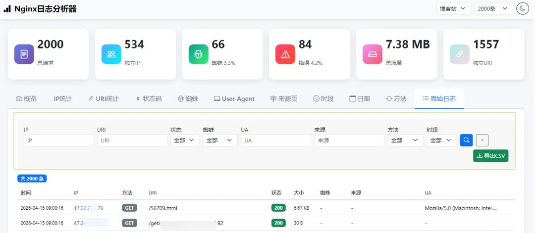The image size is (535, 233).
Task: Expand the 时段 filter dropdown
Action: click(441, 140)
